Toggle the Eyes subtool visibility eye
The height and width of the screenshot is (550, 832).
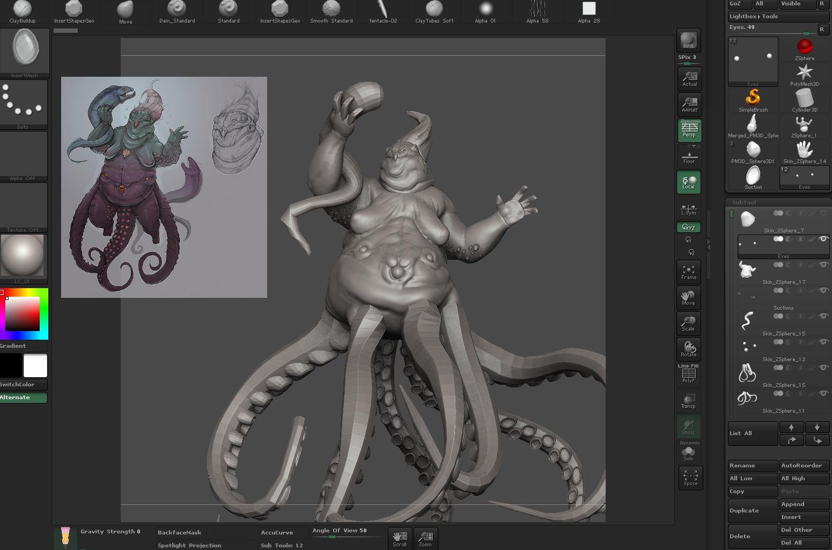823,239
